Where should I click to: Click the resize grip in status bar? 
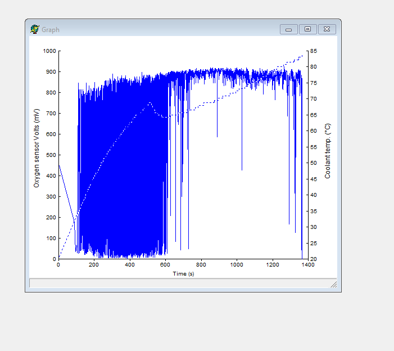click(x=334, y=285)
